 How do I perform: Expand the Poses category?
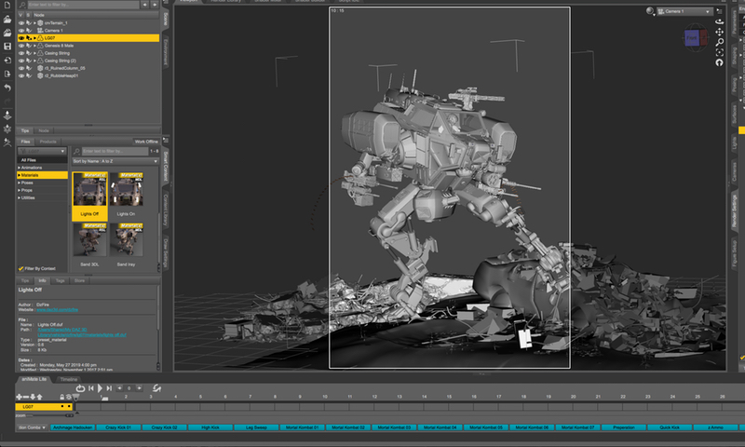[x=20, y=182]
